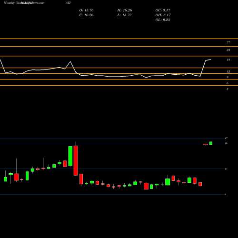Click the 11 label on candlestick axis
Screen dimensions: 238x238
coord(226,169)
